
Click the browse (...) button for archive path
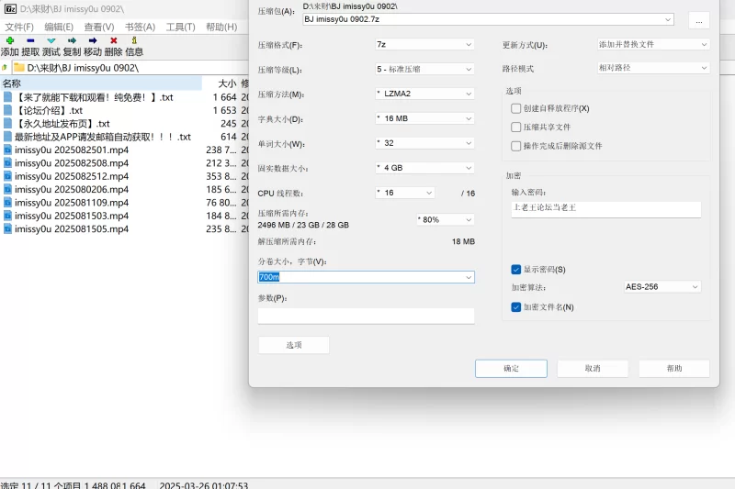pos(699,21)
